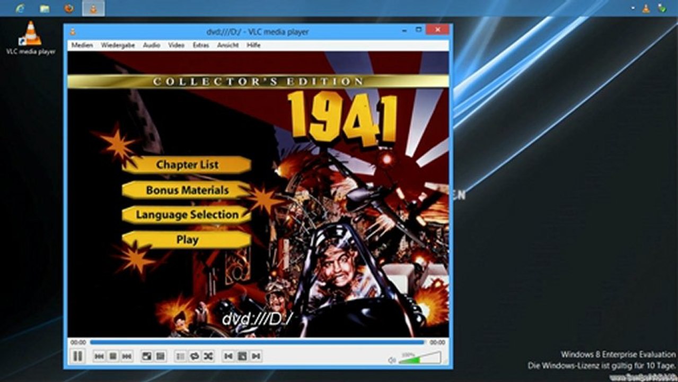Pause playback with the pause button

[77, 356]
